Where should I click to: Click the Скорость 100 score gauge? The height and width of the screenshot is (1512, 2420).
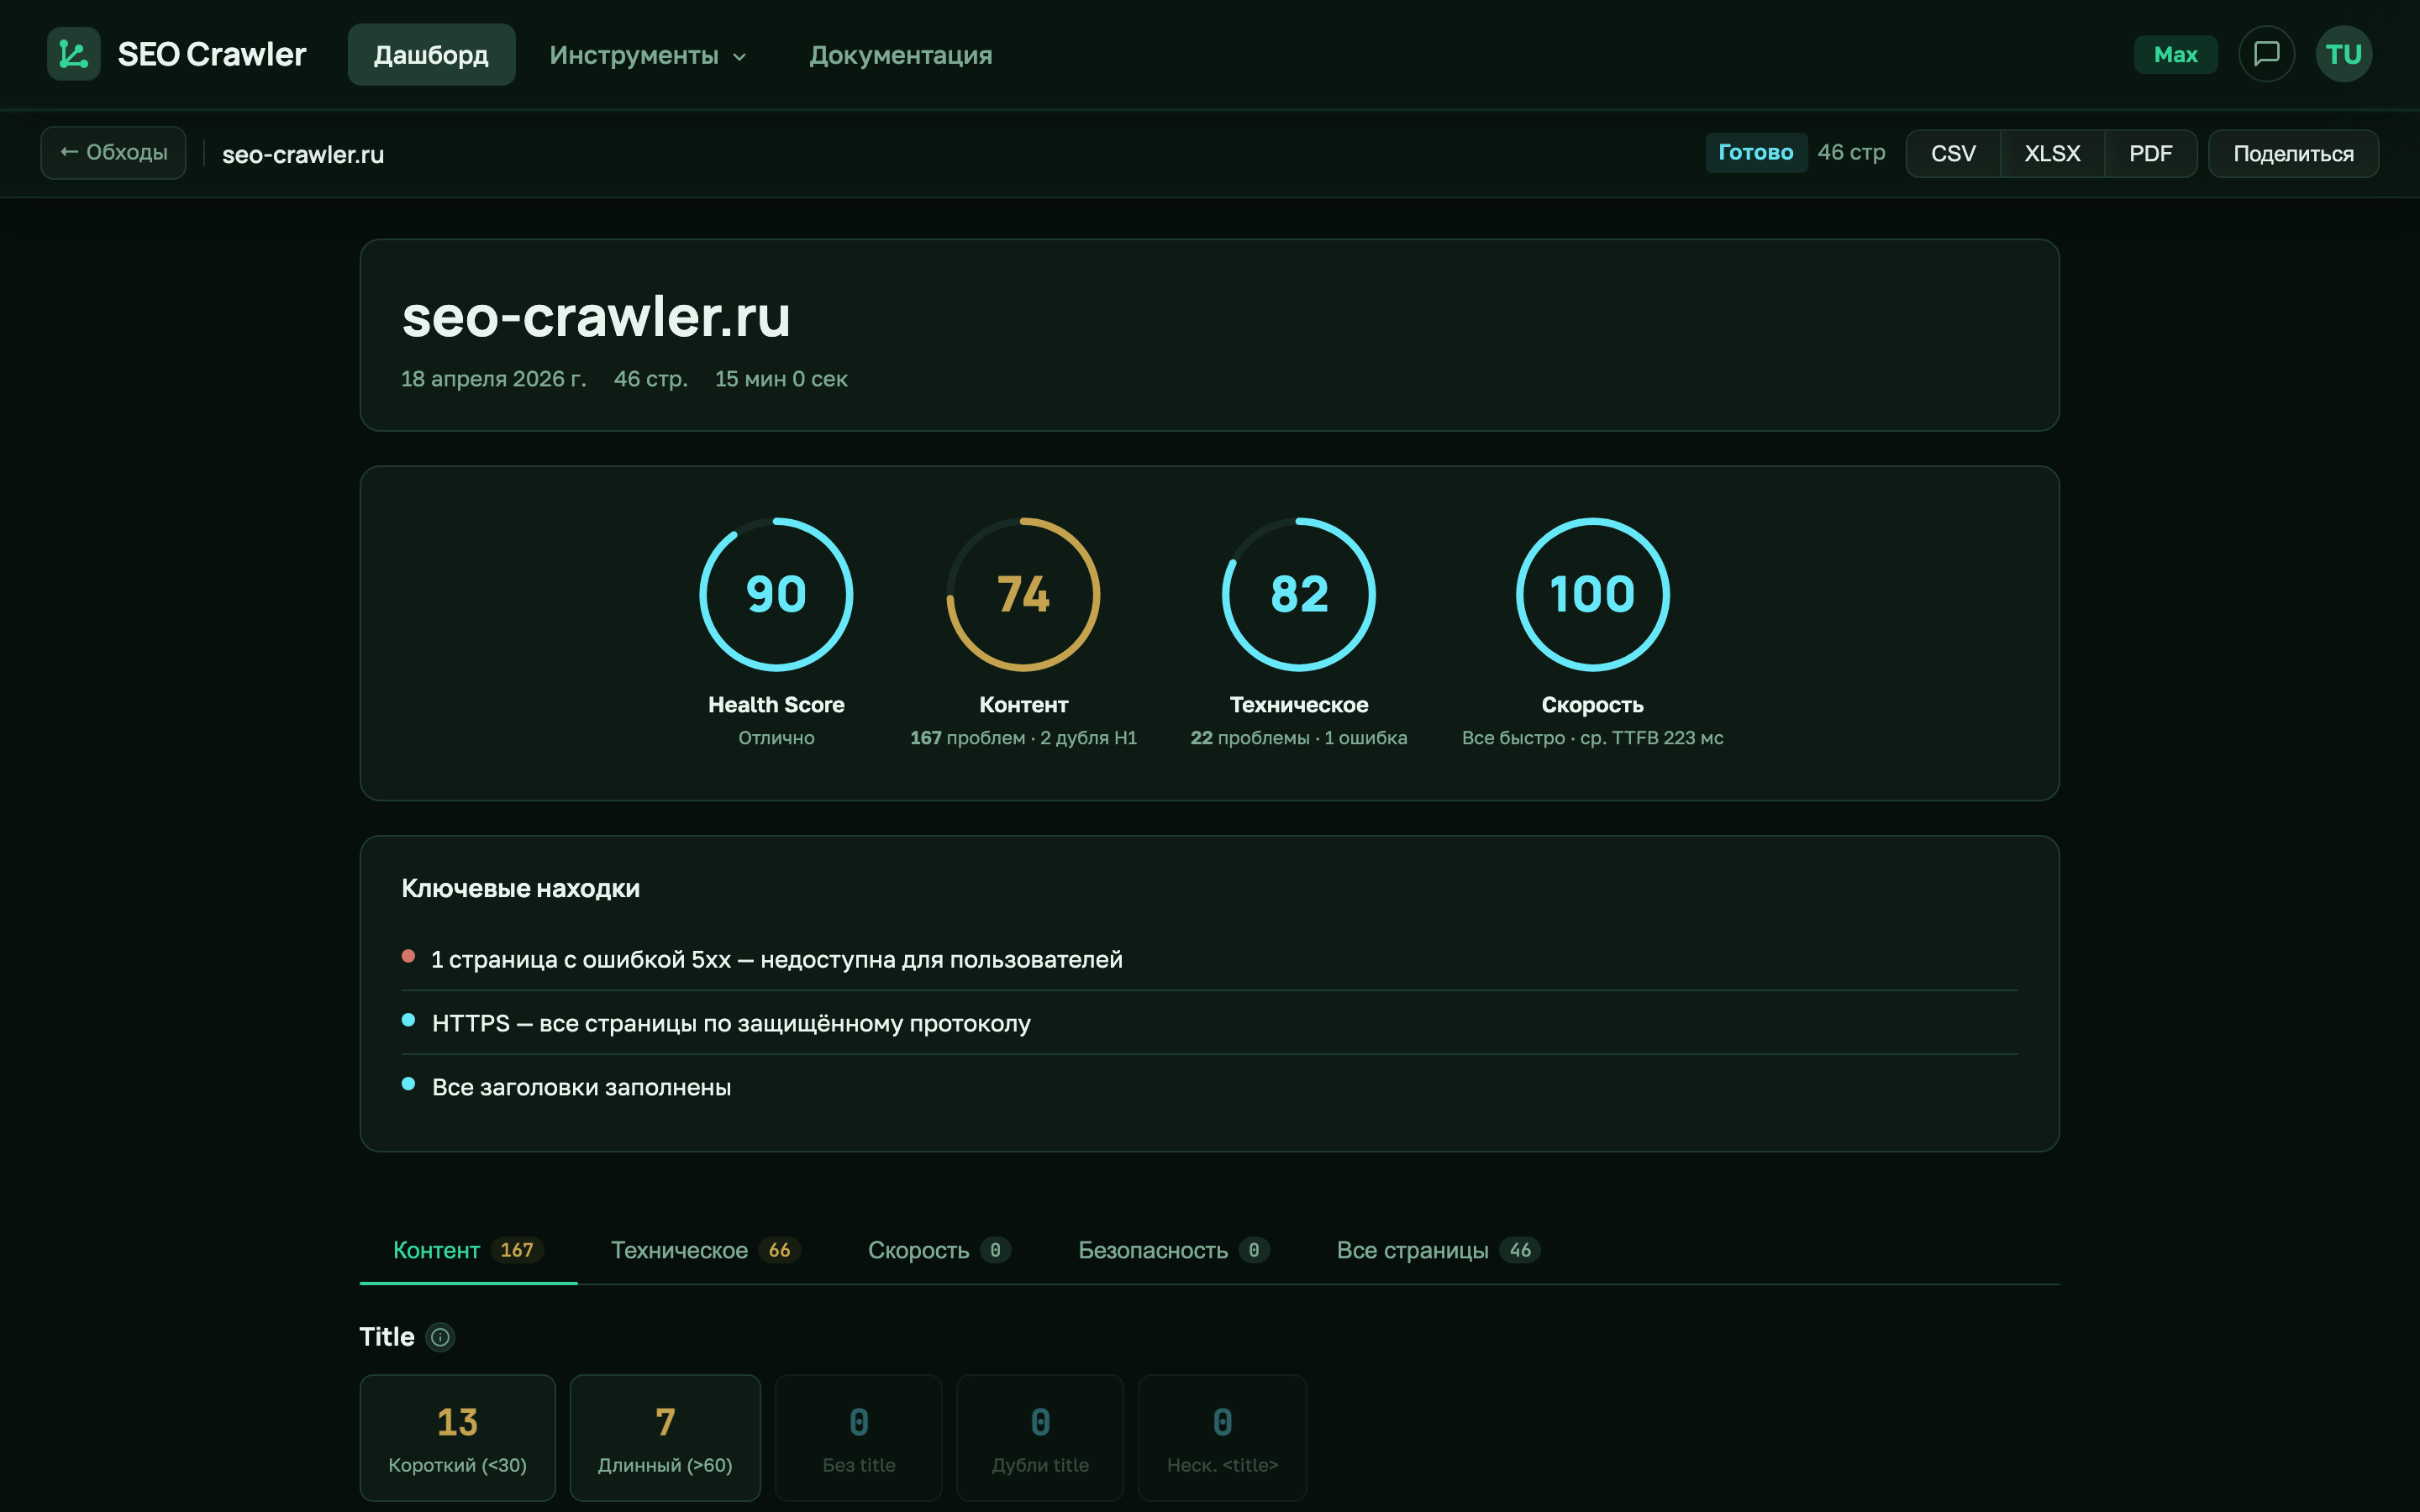click(x=1592, y=594)
